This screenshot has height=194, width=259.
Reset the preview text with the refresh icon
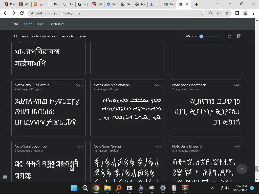click(x=229, y=36)
